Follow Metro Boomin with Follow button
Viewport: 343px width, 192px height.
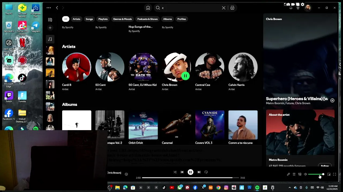coord(325,166)
